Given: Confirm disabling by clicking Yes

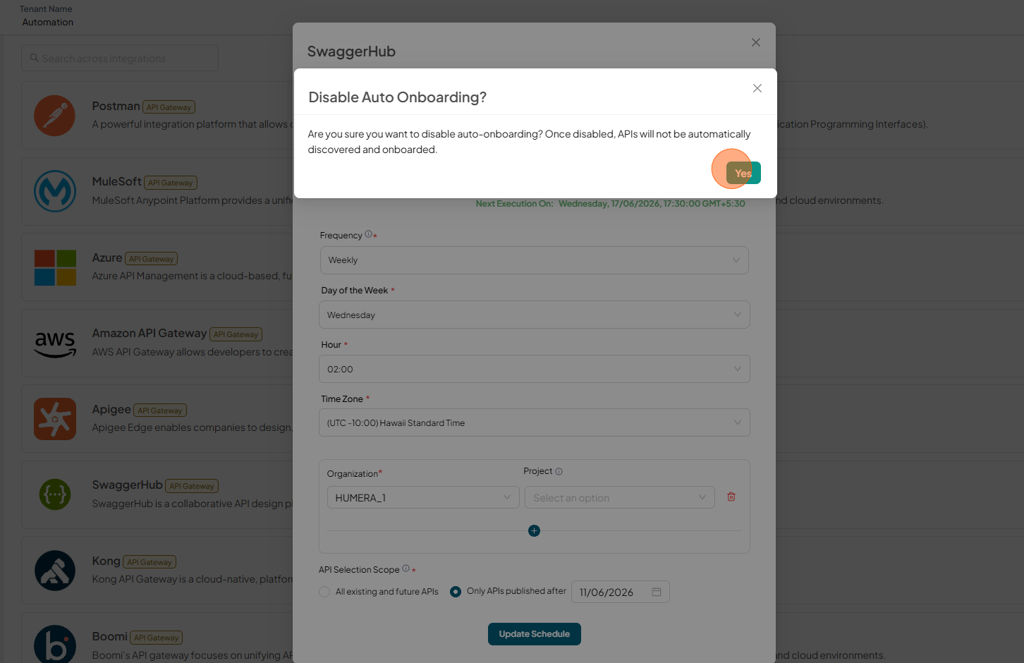Looking at the screenshot, I should point(743,173).
